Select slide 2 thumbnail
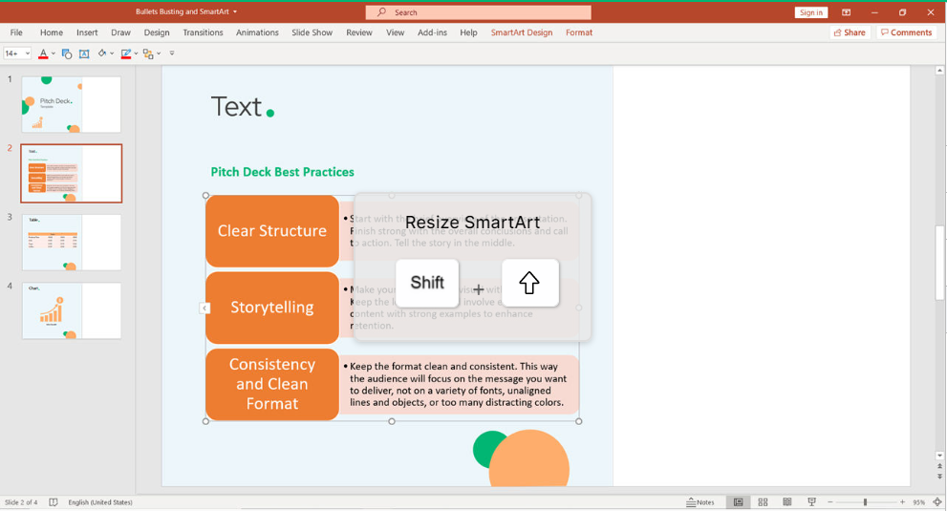Screen dimensions: 947x511 (x=72, y=173)
